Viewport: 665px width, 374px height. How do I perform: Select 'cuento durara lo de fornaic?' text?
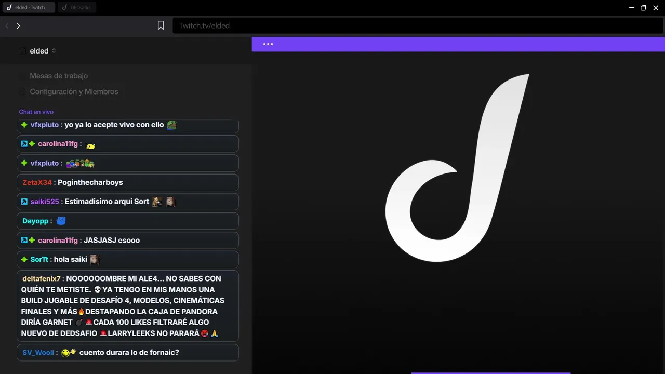[x=129, y=352]
